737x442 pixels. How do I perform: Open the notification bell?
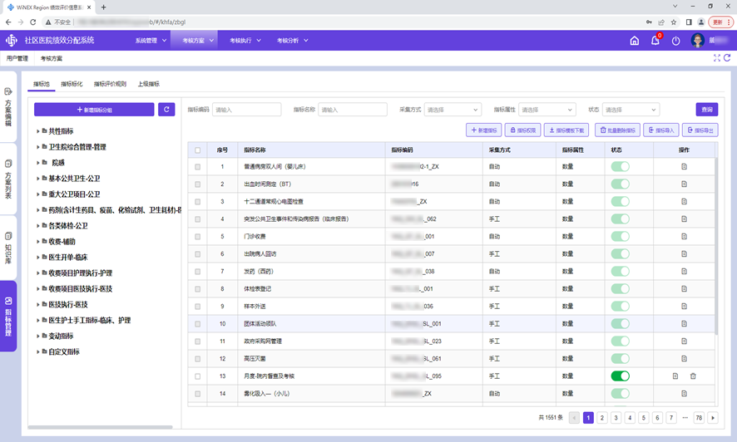tap(655, 41)
